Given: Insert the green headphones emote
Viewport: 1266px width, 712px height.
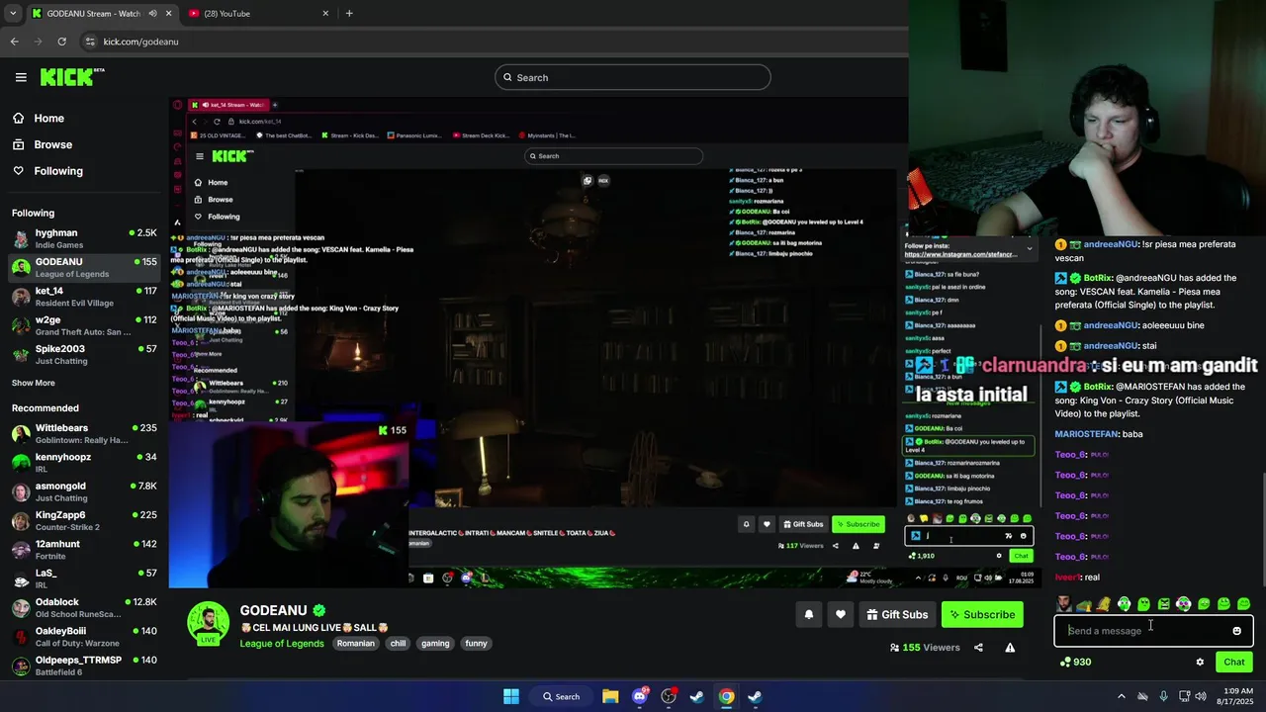Looking at the screenshot, I should (x=1124, y=603).
